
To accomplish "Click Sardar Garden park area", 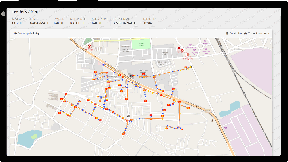I will point(141,44).
